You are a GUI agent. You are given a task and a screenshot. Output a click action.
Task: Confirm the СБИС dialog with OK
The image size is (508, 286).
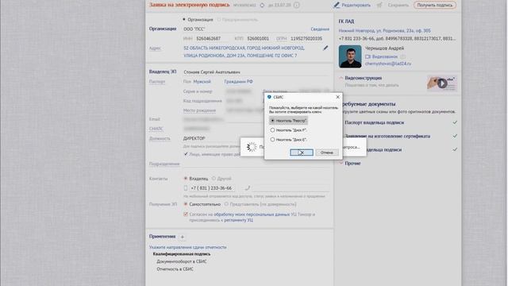tap(302, 153)
